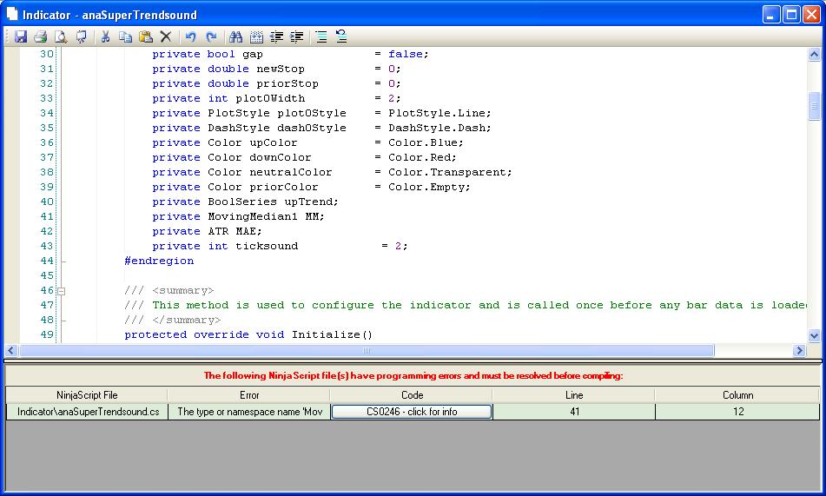Click 'Color.Empty;' on line 39

coord(429,187)
